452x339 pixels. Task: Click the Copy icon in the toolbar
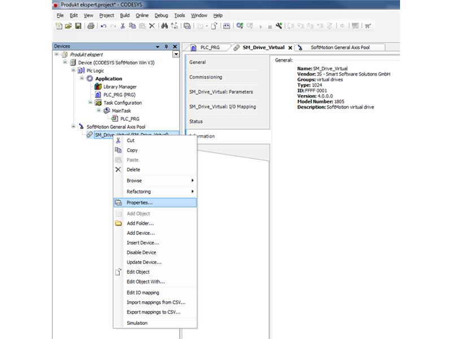133,26
